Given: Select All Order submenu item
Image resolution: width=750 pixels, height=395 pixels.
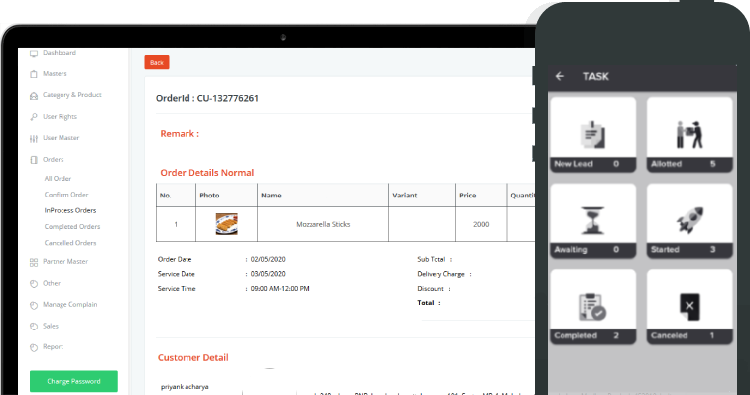Looking at the screenshot, I should point(58,178).
